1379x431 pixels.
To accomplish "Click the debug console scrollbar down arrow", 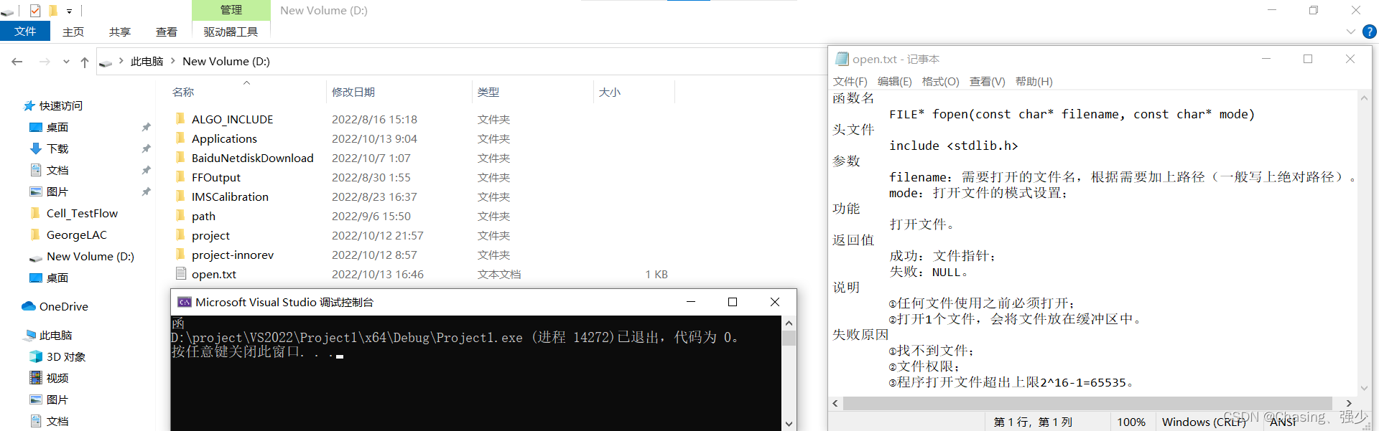I will pyautogui.click(x=789, y=424).
